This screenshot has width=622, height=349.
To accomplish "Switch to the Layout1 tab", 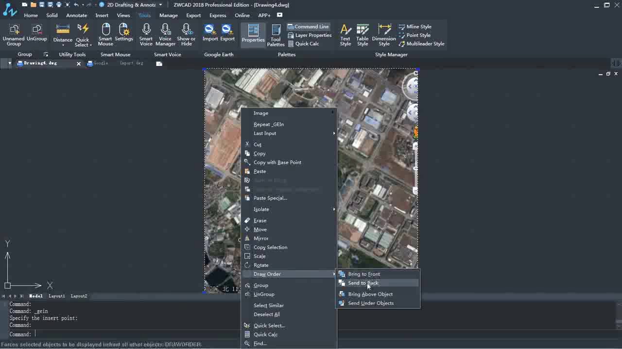I will 56,296.
